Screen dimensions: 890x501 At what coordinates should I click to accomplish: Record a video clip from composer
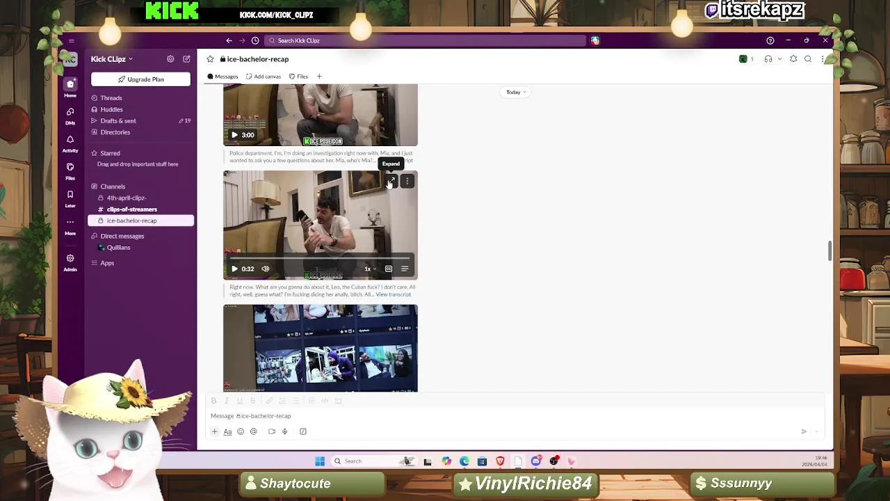pyautogui.click(x=272, y=431)
